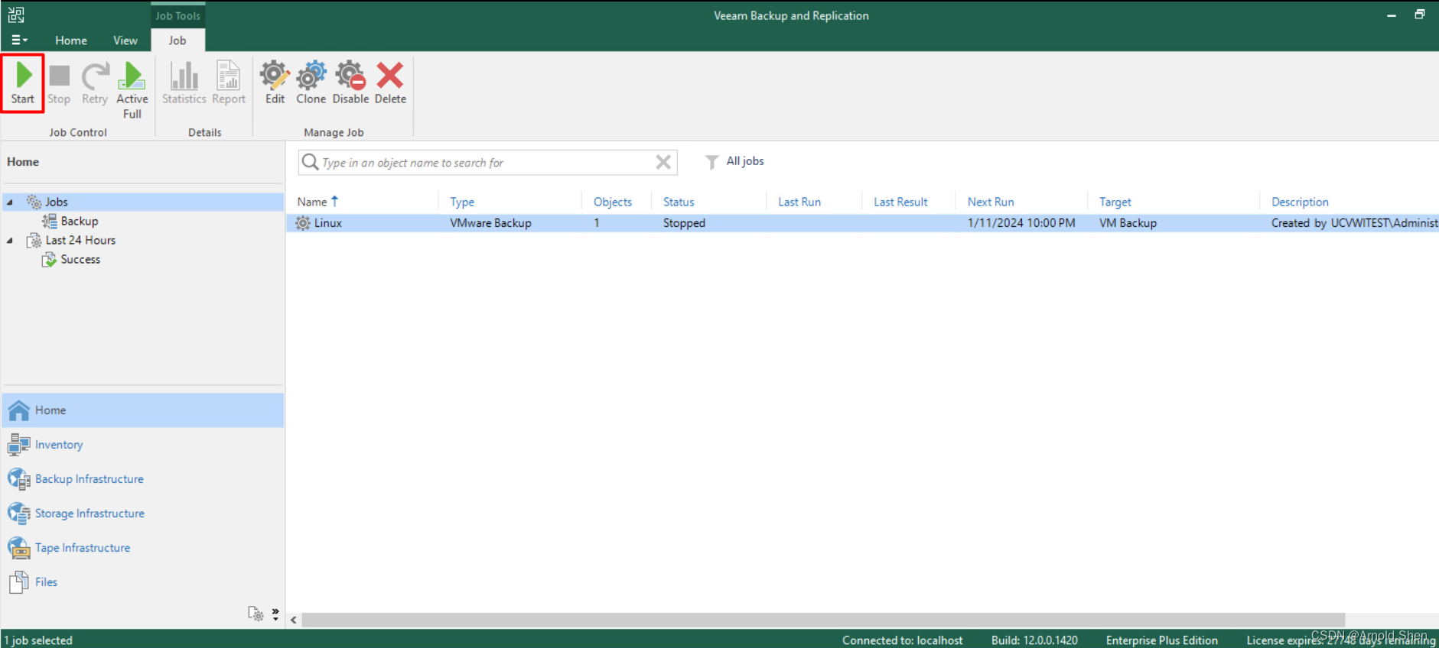Edit the selected job
Image resolution: width=1439 pixels, height=648 pixels.
275,83
